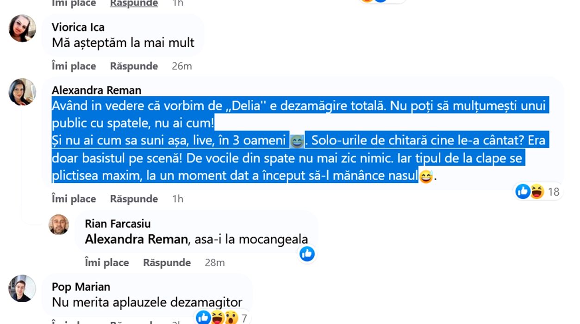Open the 18 reactions count on Alexandra's comment
Image resolution: width=580 pixels, height=324 pixels.
coord(554,192)
